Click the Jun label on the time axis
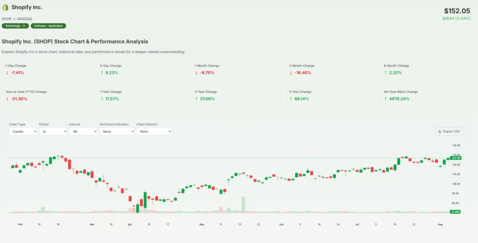Image resolution: width=478 pixels, height=243 pixels. click(281, 224)
